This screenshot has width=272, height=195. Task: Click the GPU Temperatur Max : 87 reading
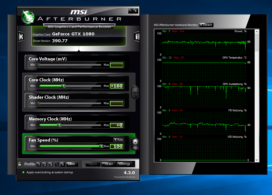point(179,58)
